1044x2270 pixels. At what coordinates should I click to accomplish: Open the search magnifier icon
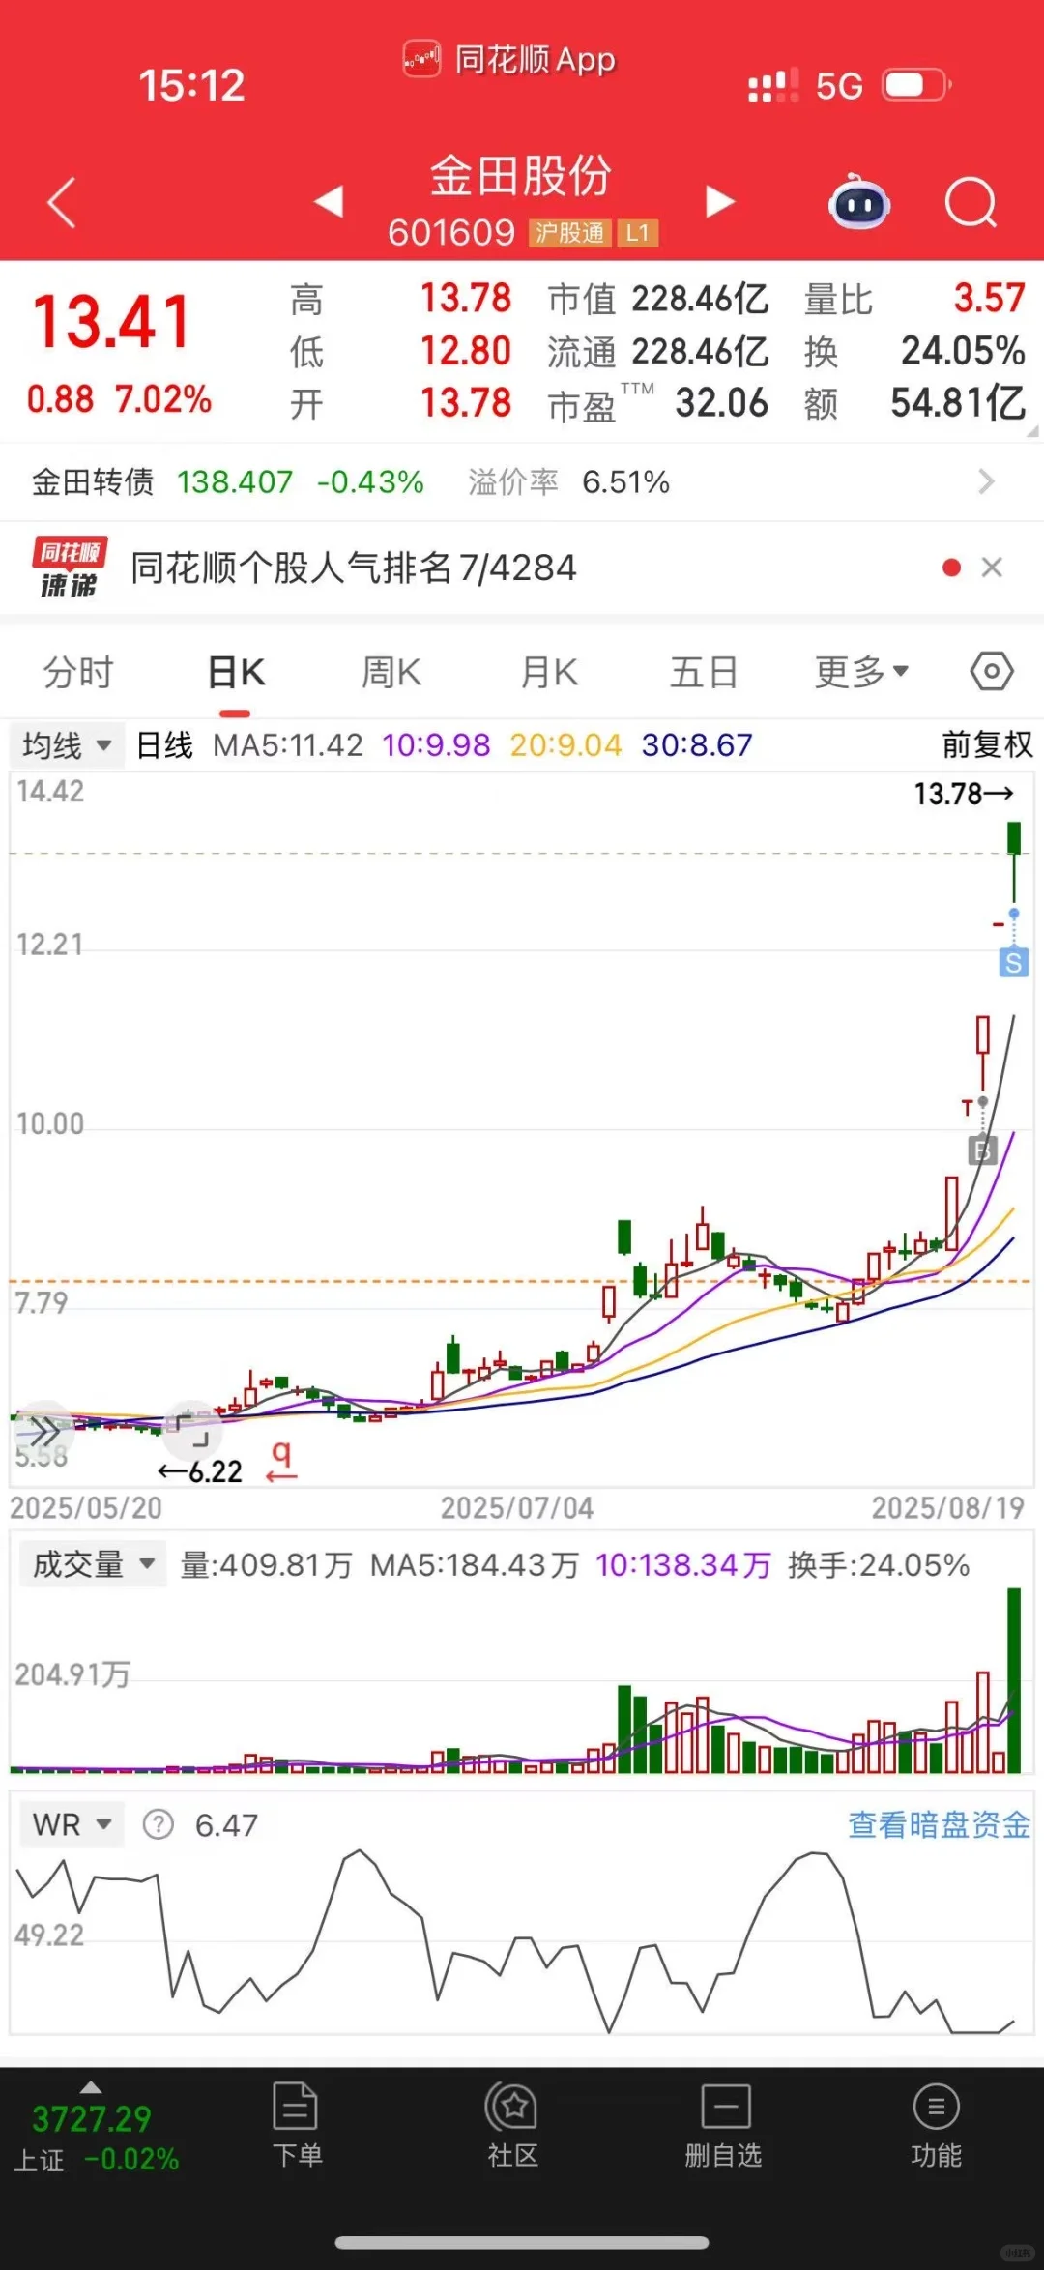[971, 202]
